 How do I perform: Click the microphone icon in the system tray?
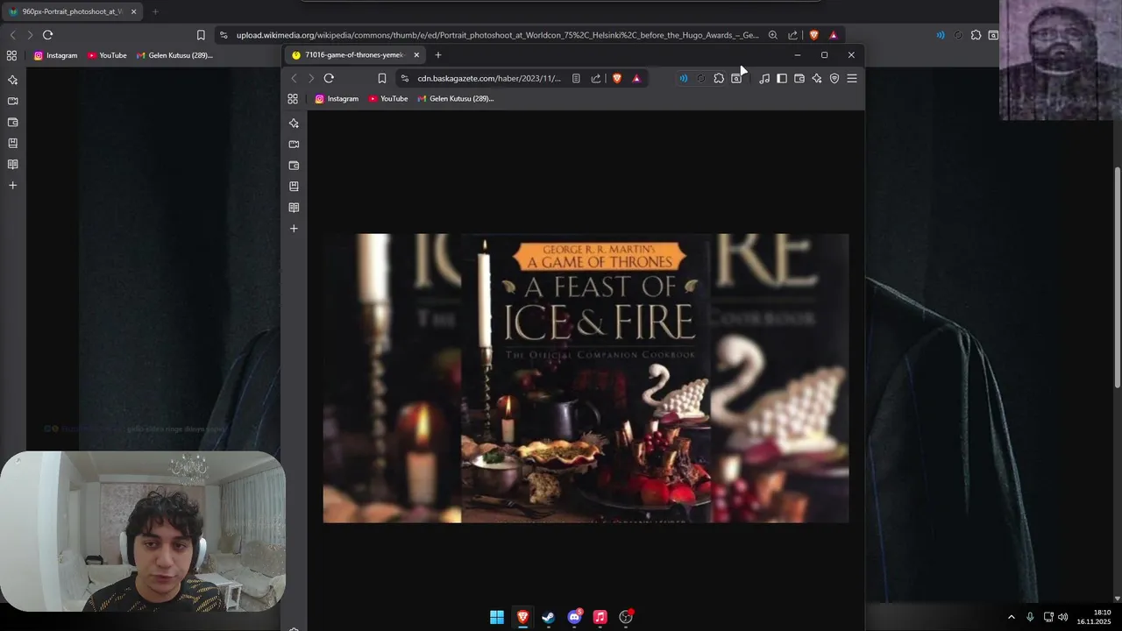tap(1030, 617)
